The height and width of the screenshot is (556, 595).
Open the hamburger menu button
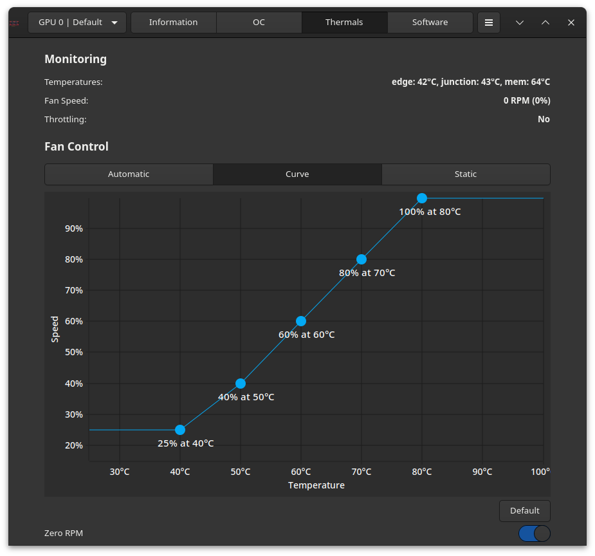[x=489, y=23]
